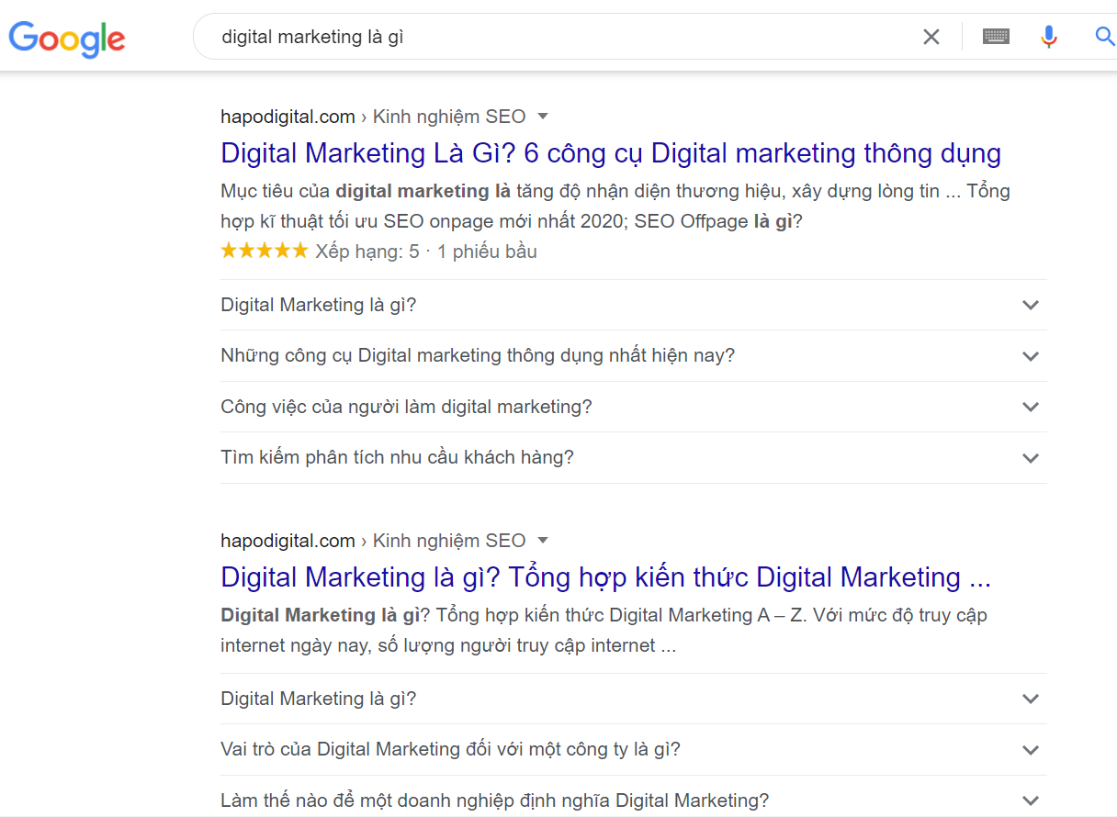Open 'Tổng hợp kiến thức Digital Marketing' result
Image resolution: width=1117 pixels, height=817 pixels.
click(606, 576)
